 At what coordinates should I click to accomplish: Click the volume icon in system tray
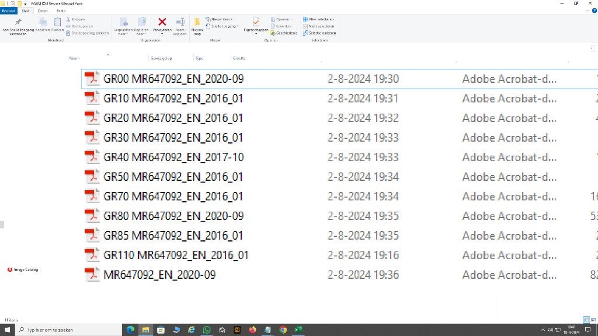coord(550,330)
